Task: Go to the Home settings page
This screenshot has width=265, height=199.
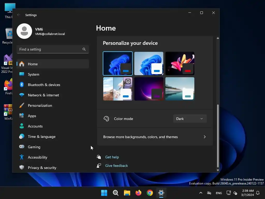Action: (x=53, y=64)
